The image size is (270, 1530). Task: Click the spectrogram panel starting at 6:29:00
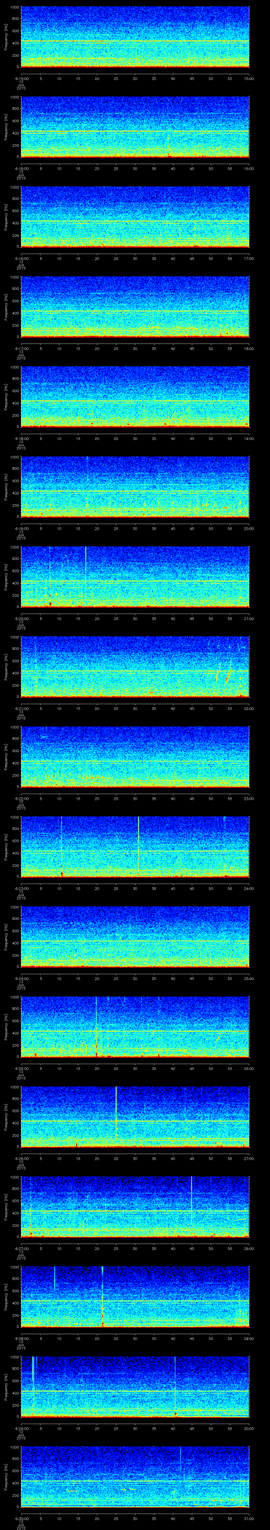click(x=135, y=1386)
